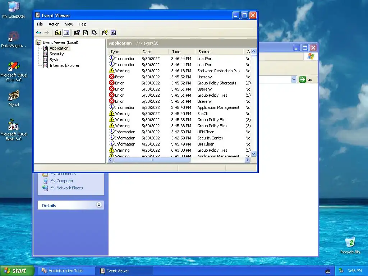Select the Application log in tree

pyautogui.click(x=59, y=48)
